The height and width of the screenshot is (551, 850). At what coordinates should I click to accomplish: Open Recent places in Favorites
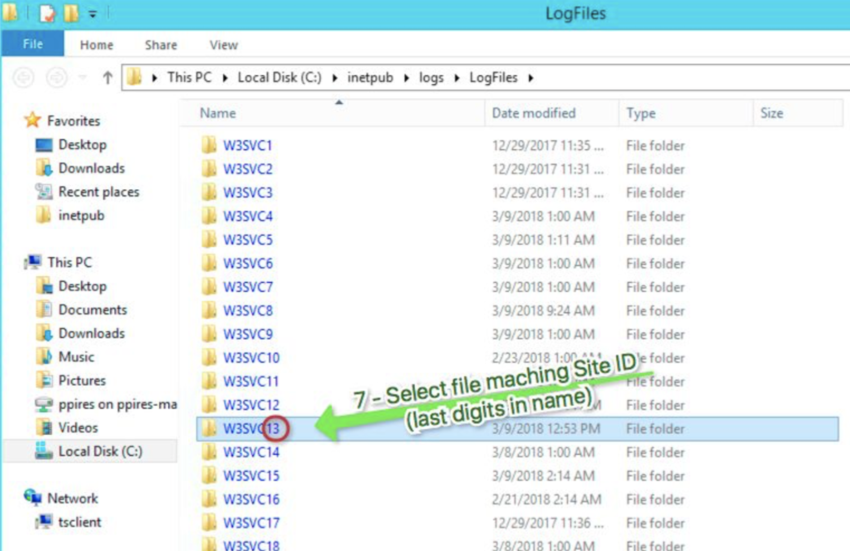(x=98, y=192)
